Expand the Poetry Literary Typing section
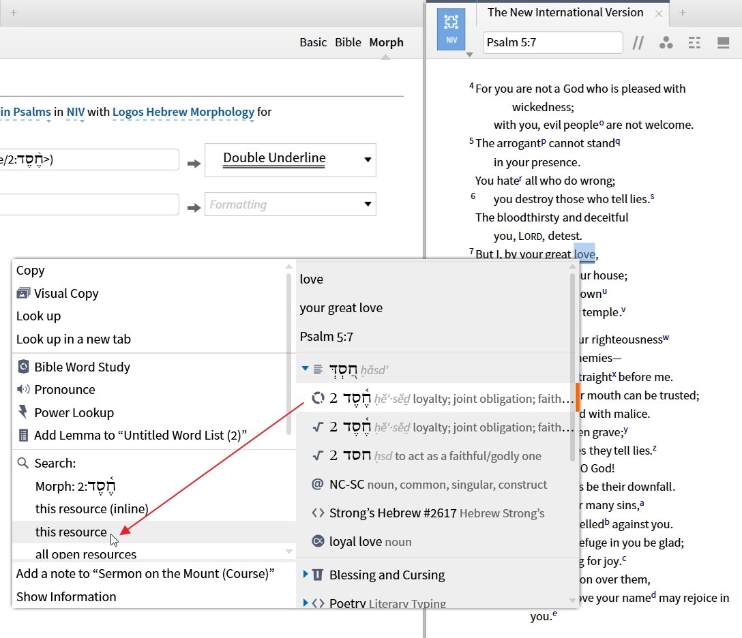The height and width of the screenshot is (638, 742). click(x=306, y=603)
